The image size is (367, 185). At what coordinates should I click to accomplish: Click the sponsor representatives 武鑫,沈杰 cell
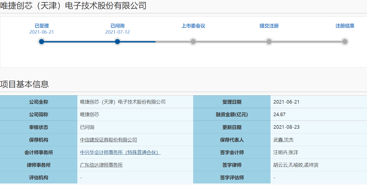[283, 140]
